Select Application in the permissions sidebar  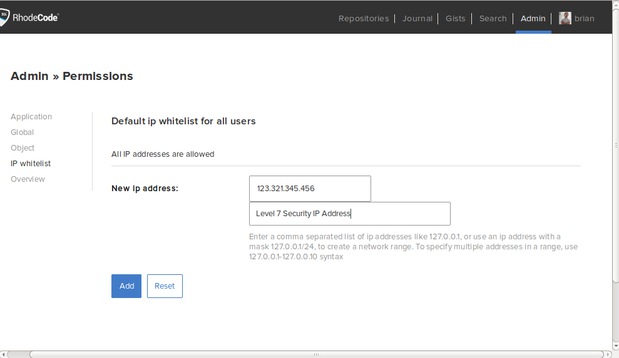(x=31, y=117)
